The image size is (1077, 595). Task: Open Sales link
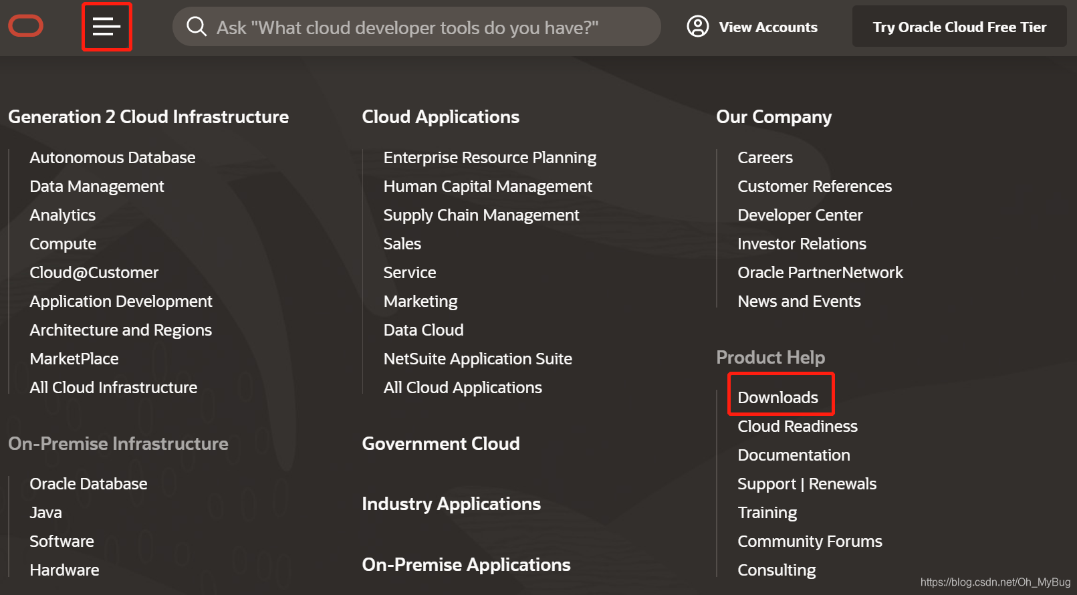(402, 244)
